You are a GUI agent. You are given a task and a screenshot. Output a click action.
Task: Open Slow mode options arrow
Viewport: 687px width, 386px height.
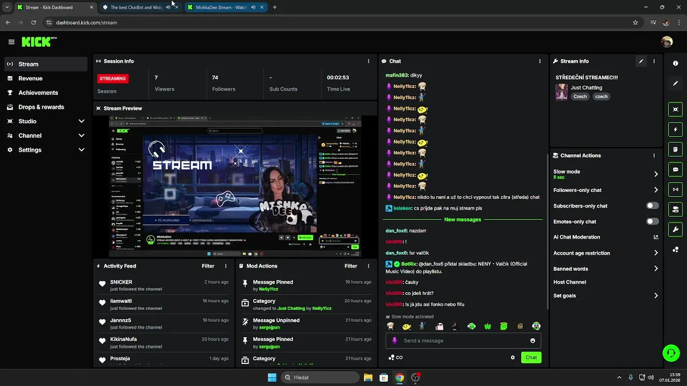(656, 174)
